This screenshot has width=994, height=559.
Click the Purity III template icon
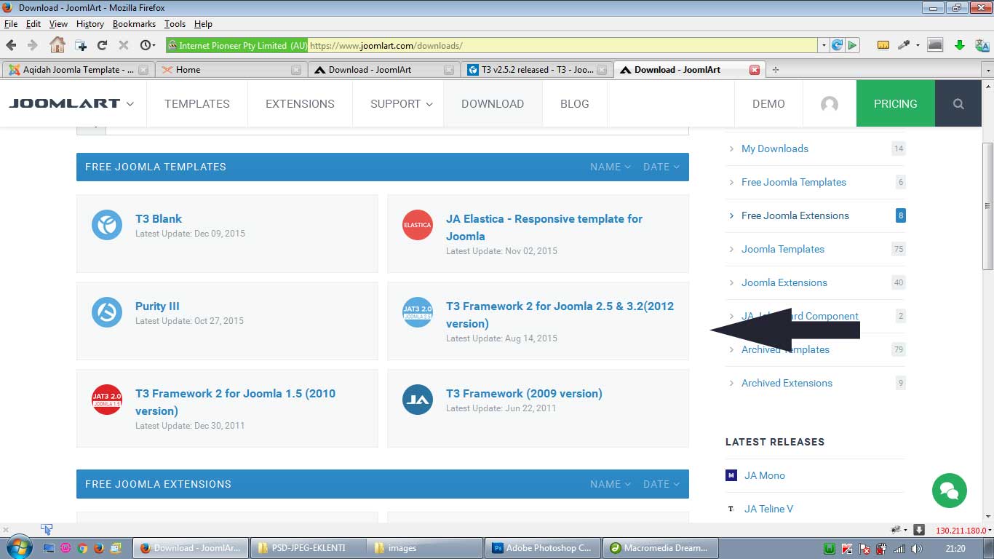(107, 312)
